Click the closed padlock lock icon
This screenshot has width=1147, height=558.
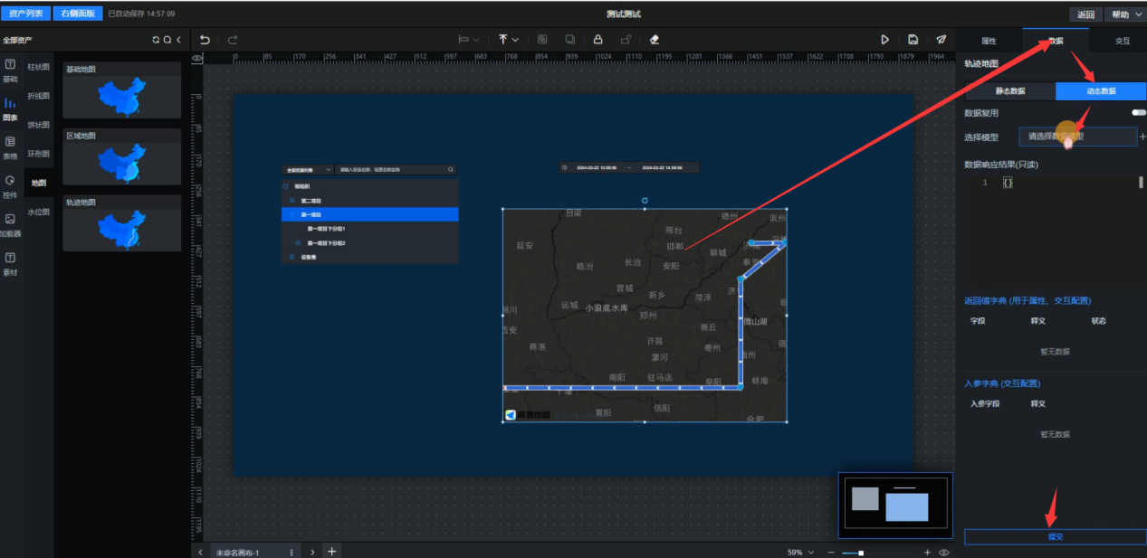click(597, 40)
